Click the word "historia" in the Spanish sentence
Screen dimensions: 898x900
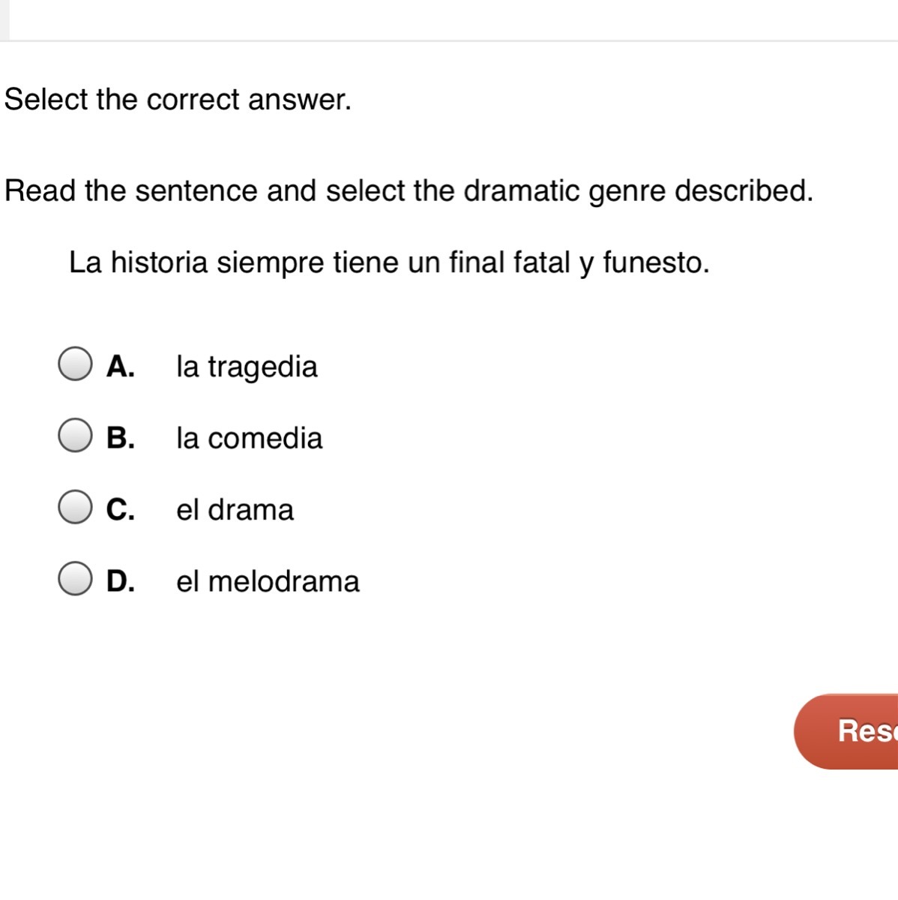click(x=159, y=262)
